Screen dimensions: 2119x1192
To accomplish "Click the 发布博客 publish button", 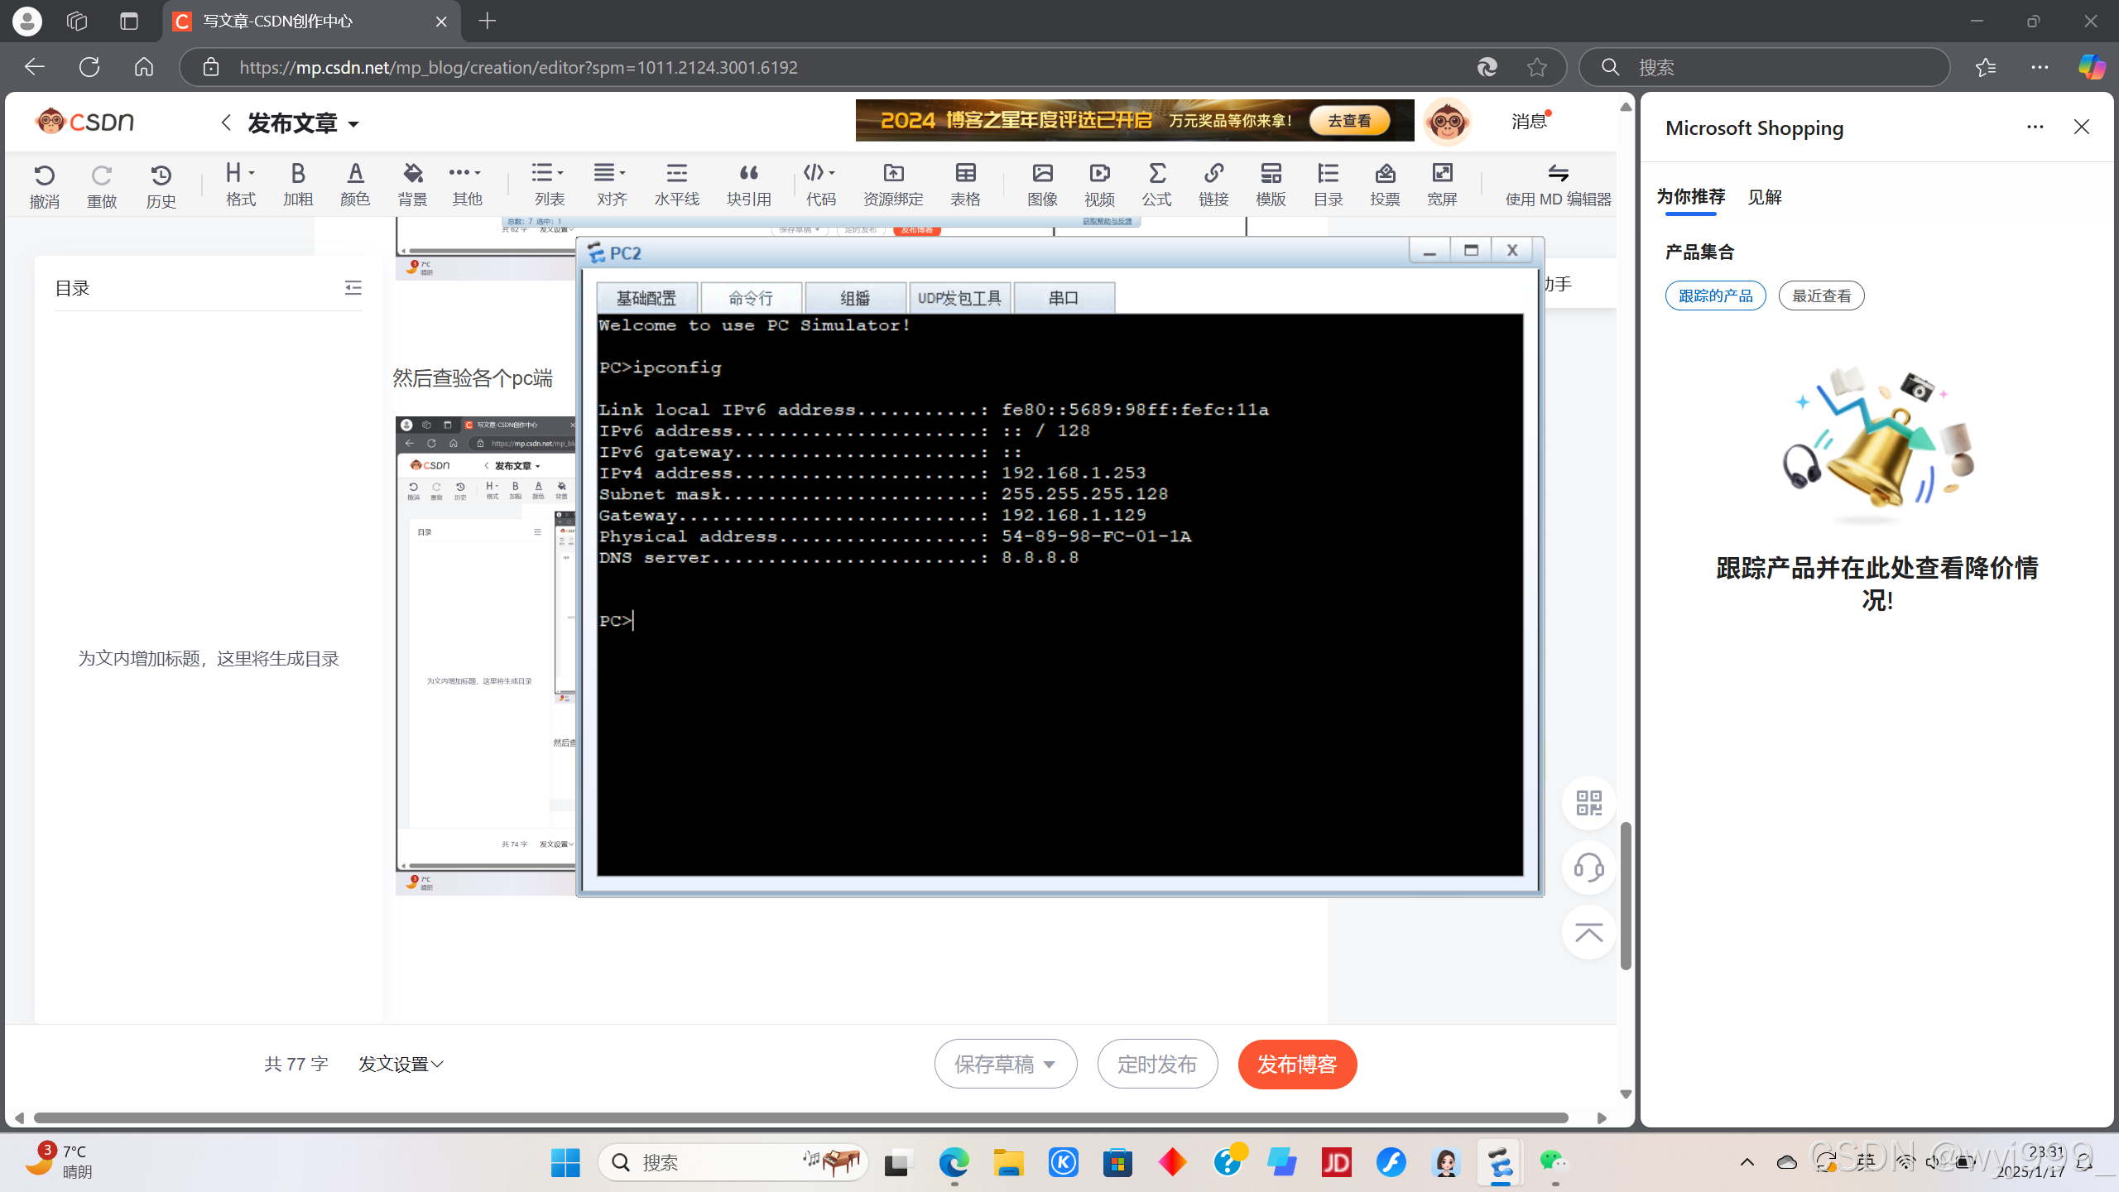I will [1296, 1065].
